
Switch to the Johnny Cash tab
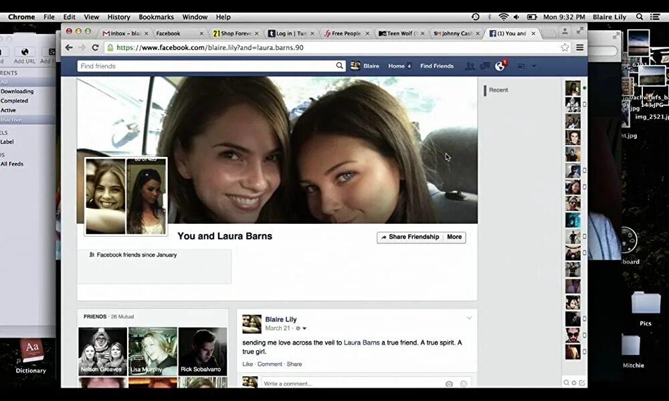coord(456,33)
